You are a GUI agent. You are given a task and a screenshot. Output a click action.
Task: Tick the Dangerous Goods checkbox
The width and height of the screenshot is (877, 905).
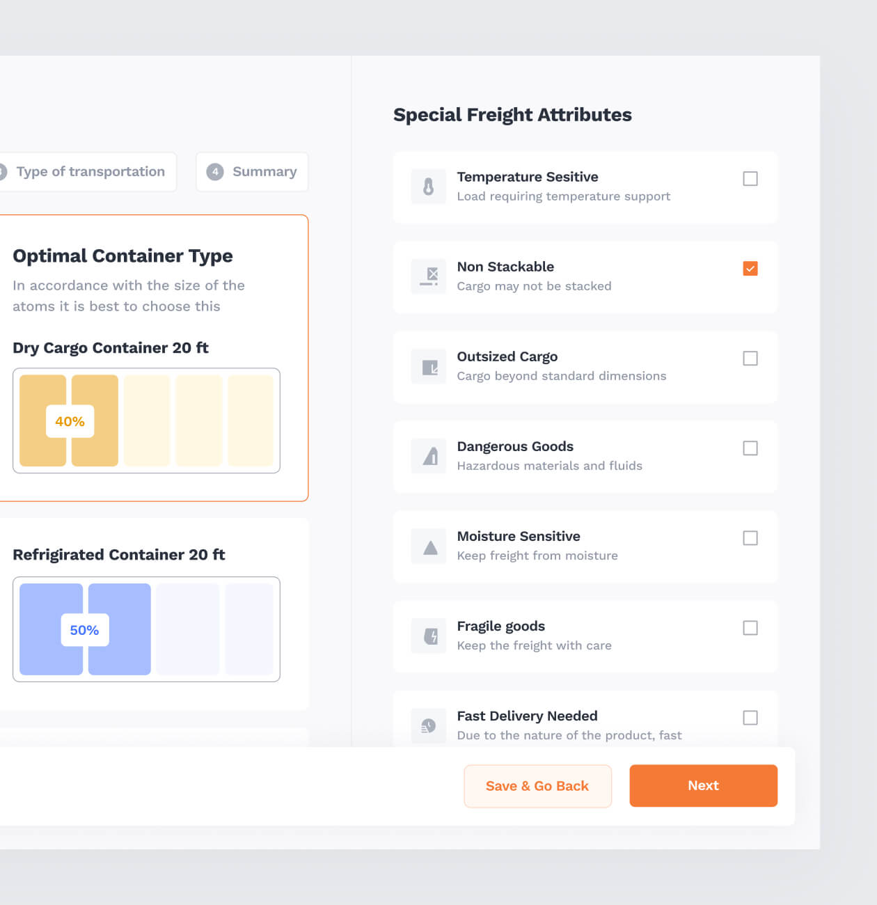(x=750, y=448)
